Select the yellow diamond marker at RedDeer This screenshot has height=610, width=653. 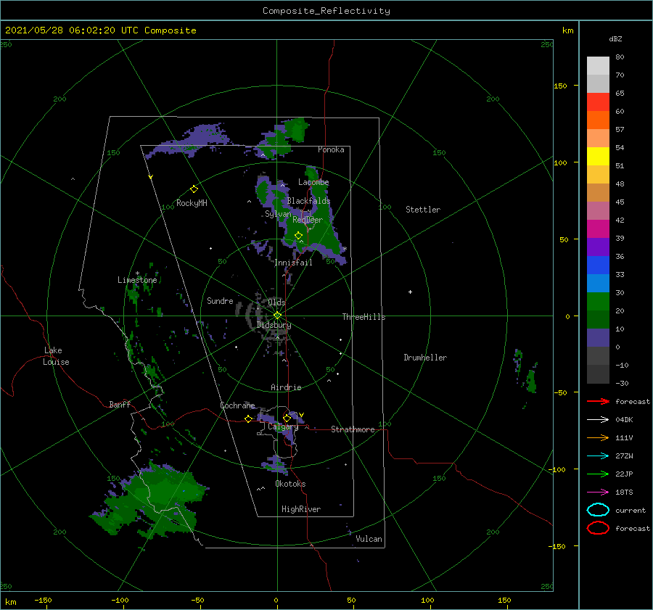pyautogui.click(x=298, y=236)
